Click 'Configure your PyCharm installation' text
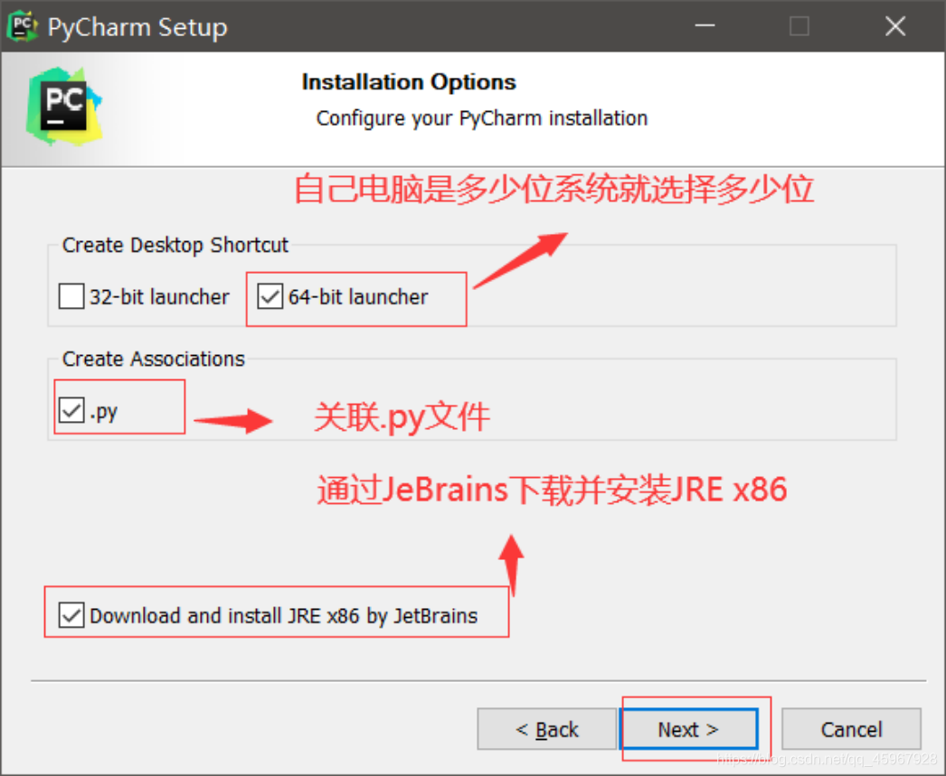Screen dimensions: 946x776 (482, 118)
